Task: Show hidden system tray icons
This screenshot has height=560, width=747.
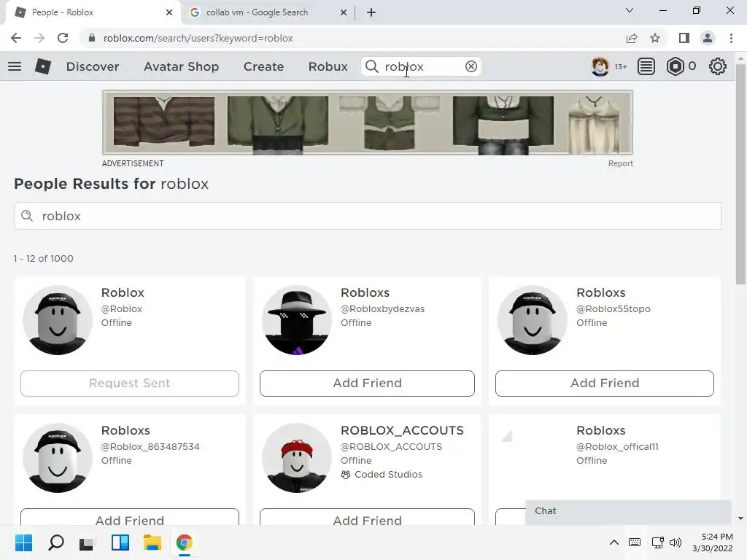Action: [x=614, y=542]
